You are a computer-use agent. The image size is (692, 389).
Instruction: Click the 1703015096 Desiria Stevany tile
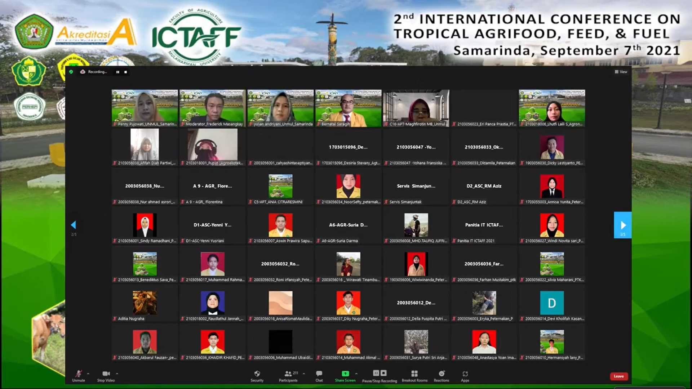click(348, 147)
